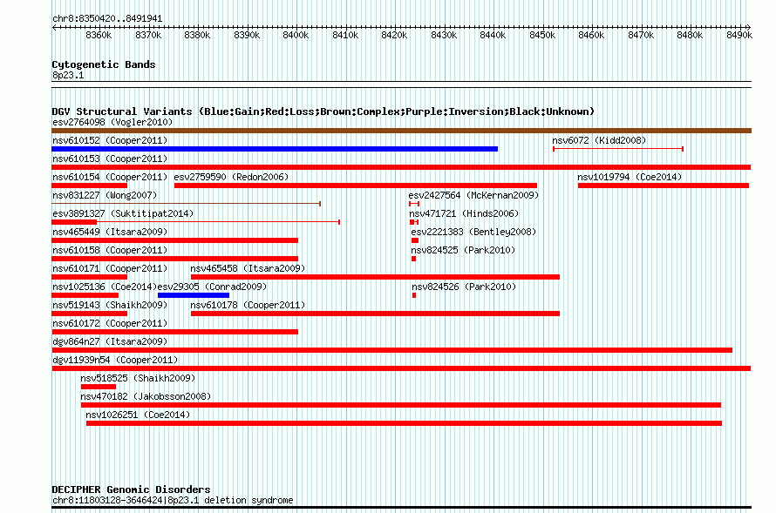776x513 pixels.
Task: Click the esv3891327 (Suktitipat2014) label
Action: click(123, 213)
